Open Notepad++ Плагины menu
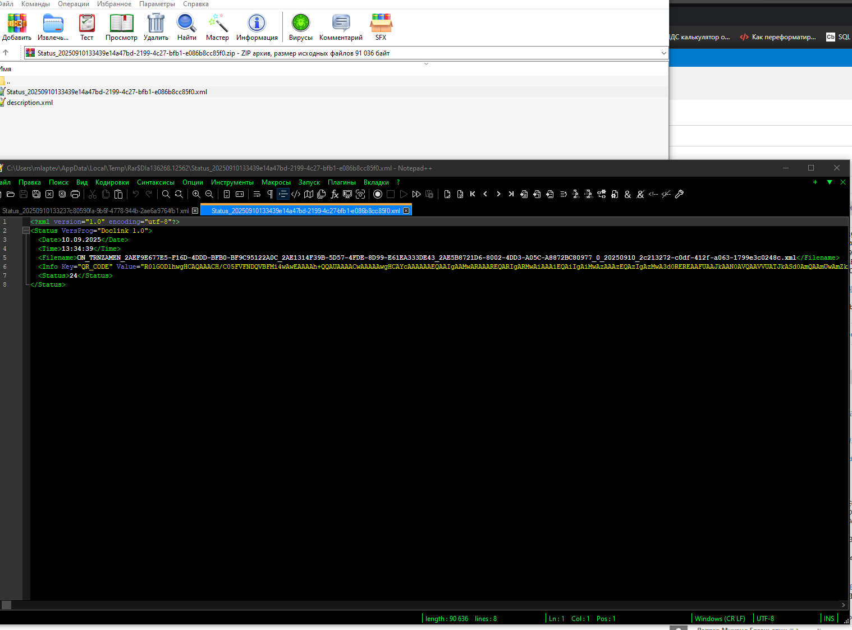This screenshot has height=630, width=852. [x=342, y=182]
